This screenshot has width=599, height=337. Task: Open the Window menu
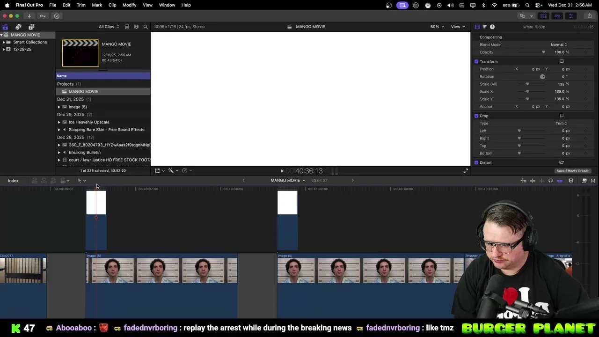(x=167, y=5)
